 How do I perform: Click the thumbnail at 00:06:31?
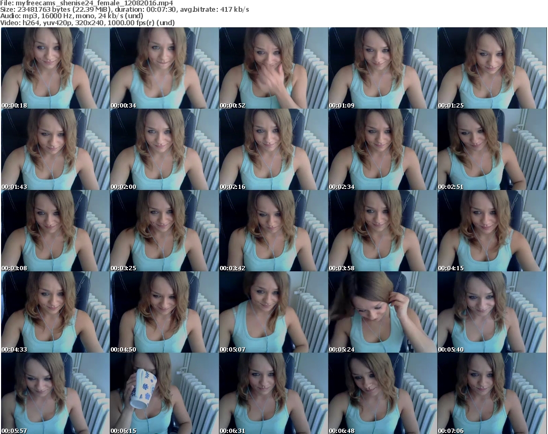tap(273, 393)
